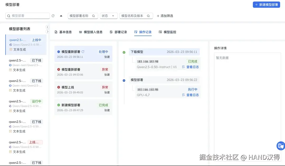Click the magnifier icon in 模型部署名称 filter
The width and height of the screenshot is (285, 166).
coord(93,16)
